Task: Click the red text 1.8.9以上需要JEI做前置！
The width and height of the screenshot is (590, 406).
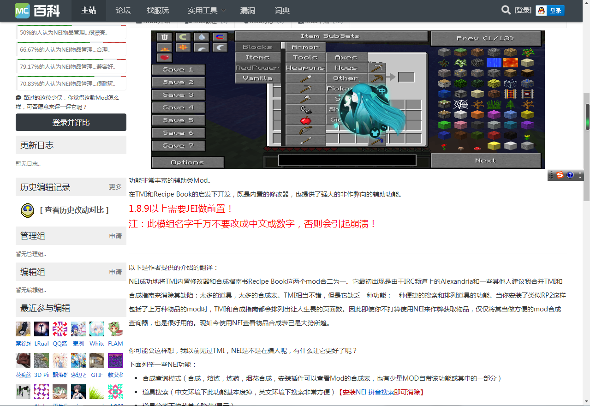Action: coord(181,209)
